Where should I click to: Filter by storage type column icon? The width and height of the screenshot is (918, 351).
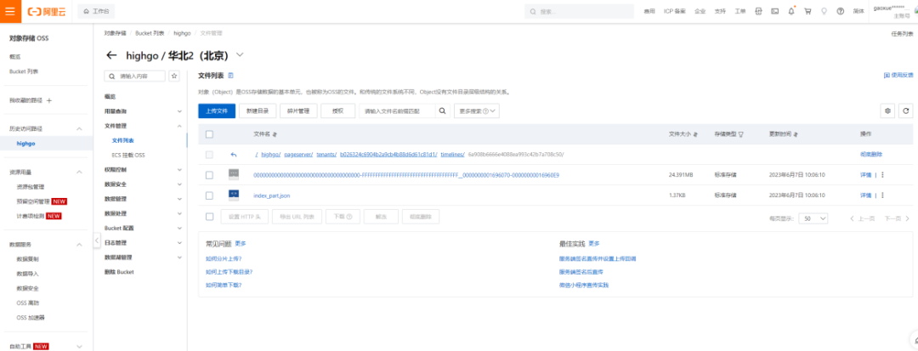741,134
